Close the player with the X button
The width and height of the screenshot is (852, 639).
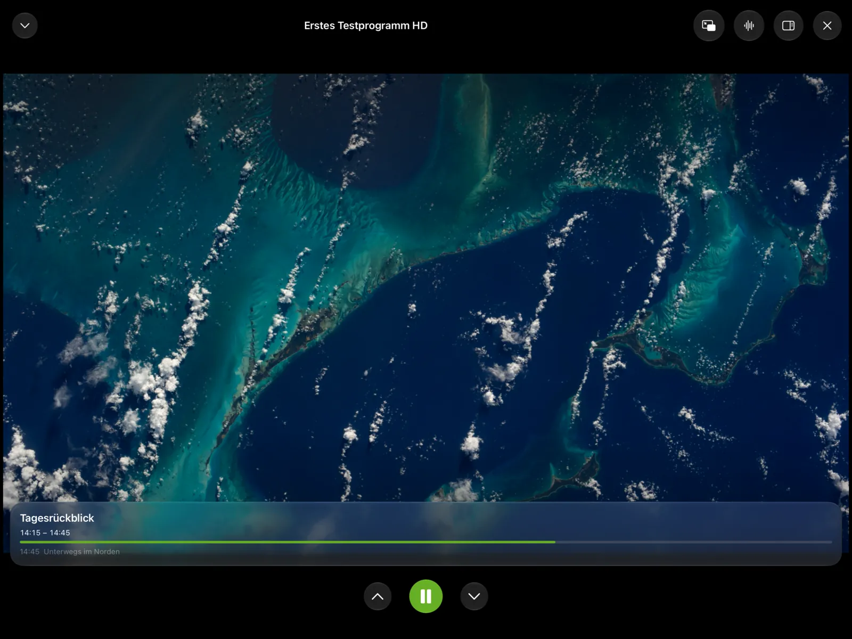pyautogui.click(x=827, y=26)
